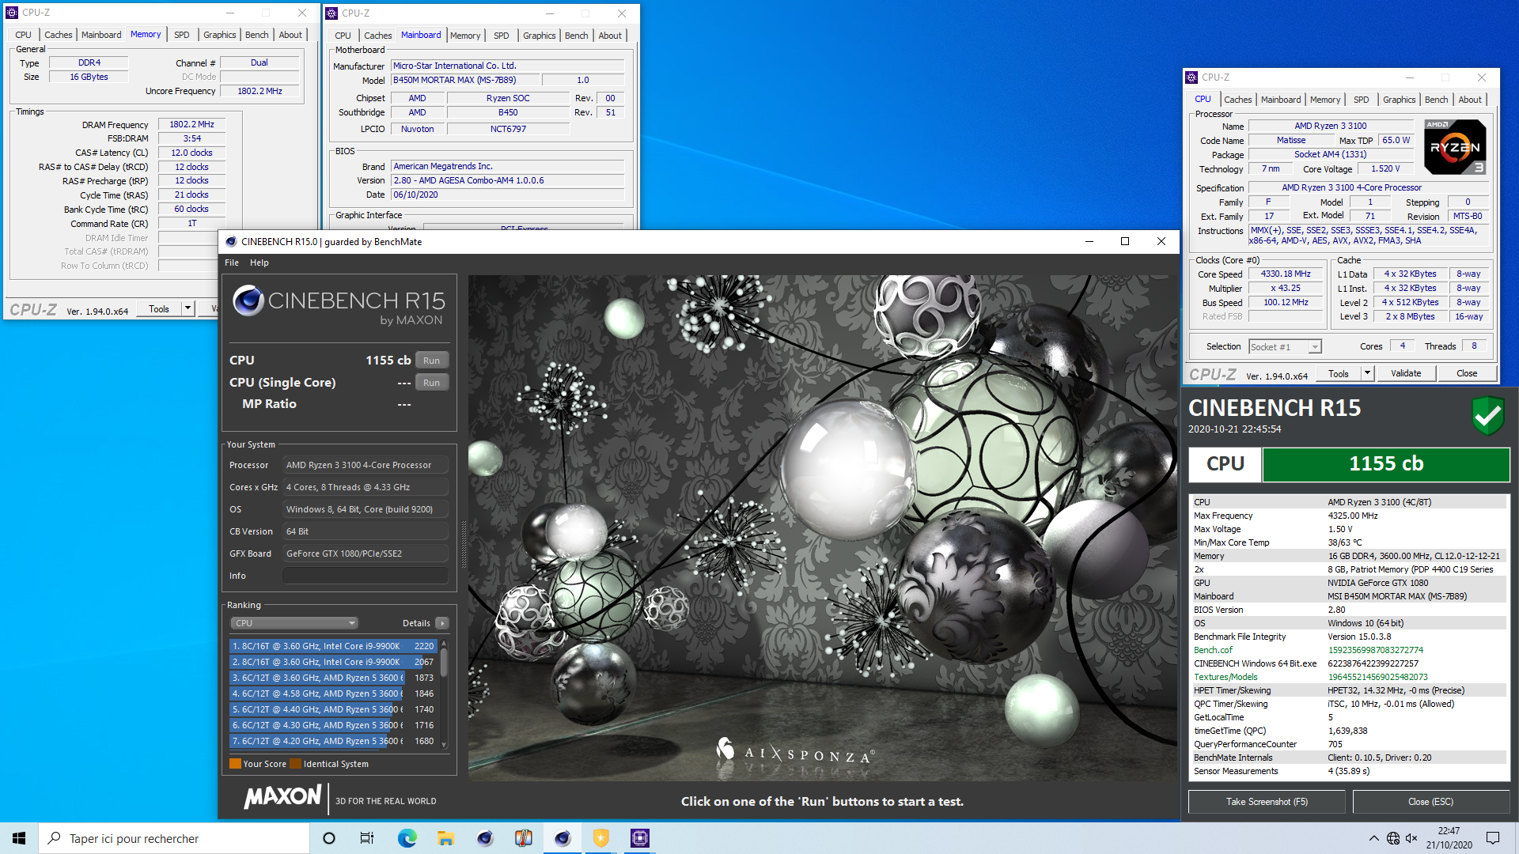The width and height of the screenshot is (1519, 854).
Task: Click the search magnifier icon in the taskbar
Action: click(54, 838)
